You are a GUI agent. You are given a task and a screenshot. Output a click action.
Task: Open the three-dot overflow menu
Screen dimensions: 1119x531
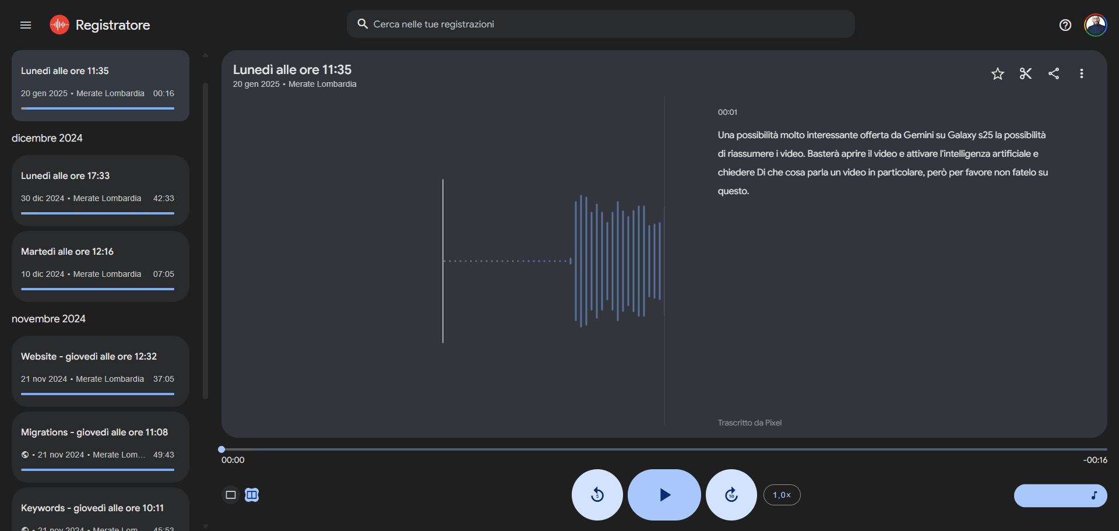coord(1082,74)
